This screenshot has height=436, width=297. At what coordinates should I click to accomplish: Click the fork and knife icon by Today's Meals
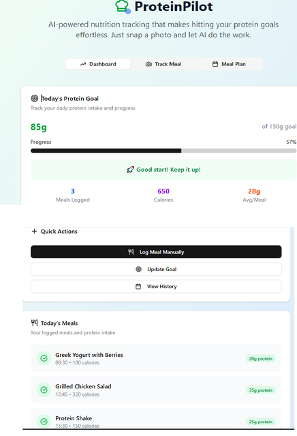point(34,323)
